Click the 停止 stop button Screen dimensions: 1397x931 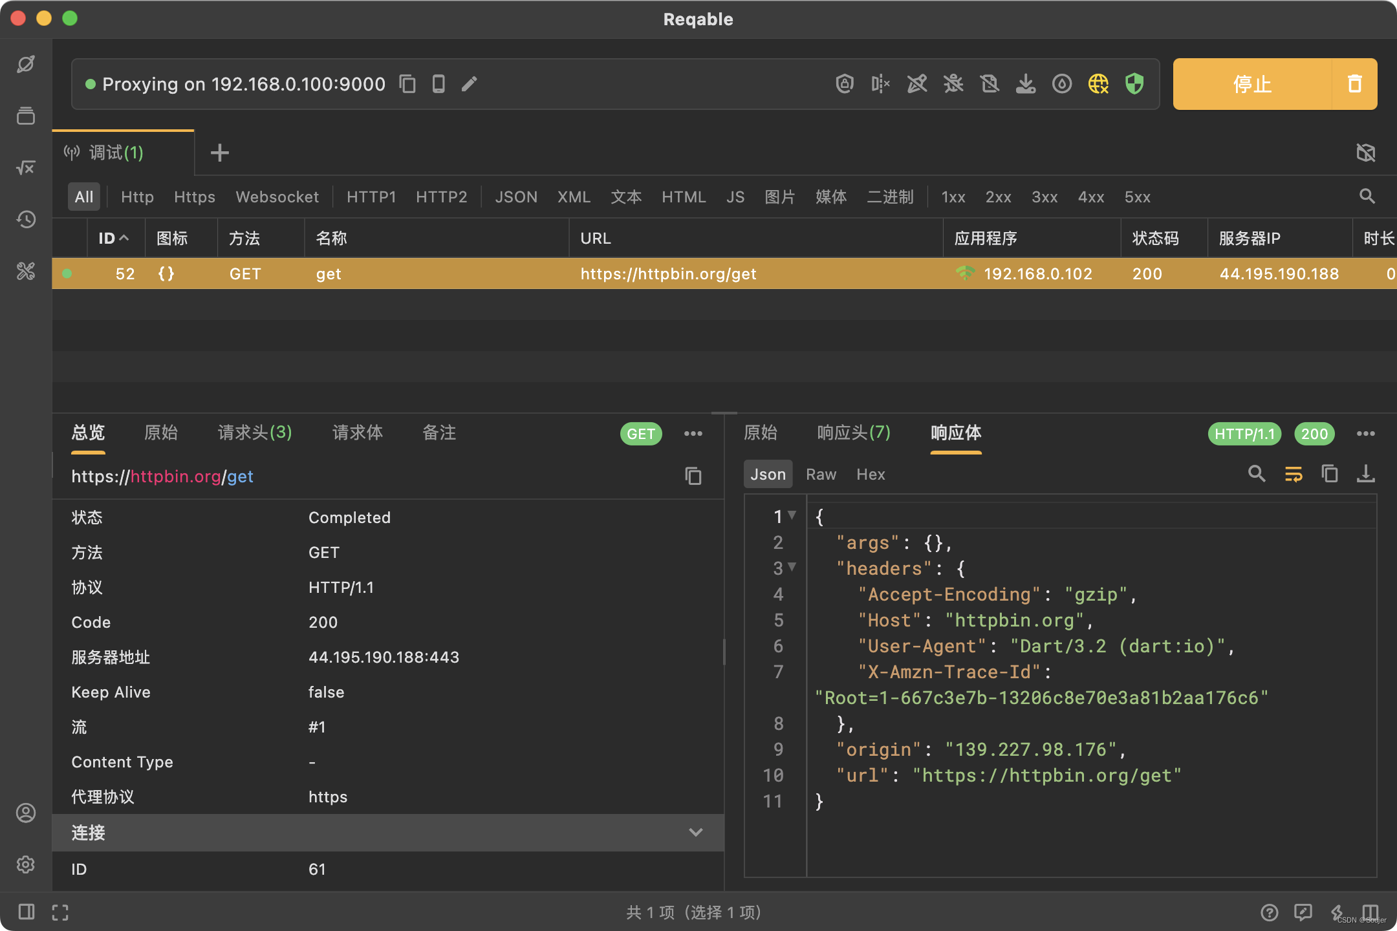(1252, 84)
